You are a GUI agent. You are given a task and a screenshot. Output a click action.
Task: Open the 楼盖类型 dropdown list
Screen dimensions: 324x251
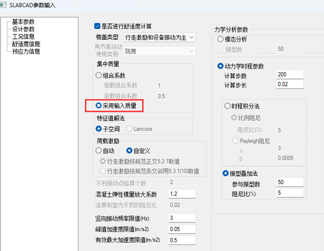tap(159, 37)
